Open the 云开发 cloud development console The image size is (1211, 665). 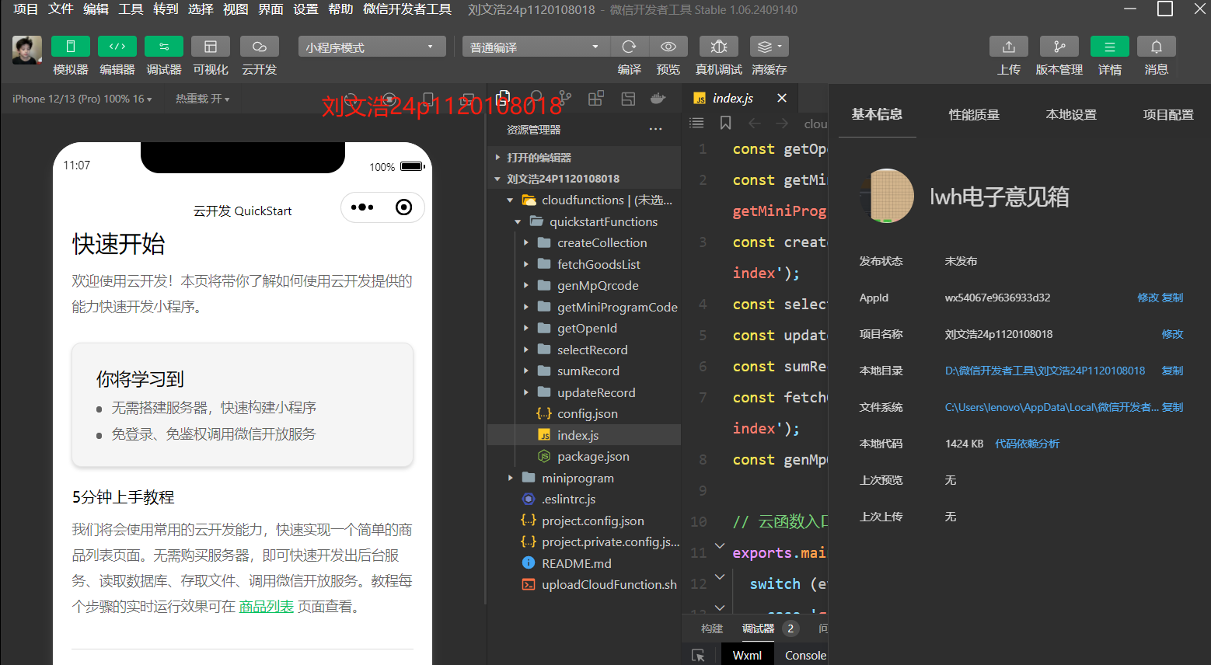259,47
